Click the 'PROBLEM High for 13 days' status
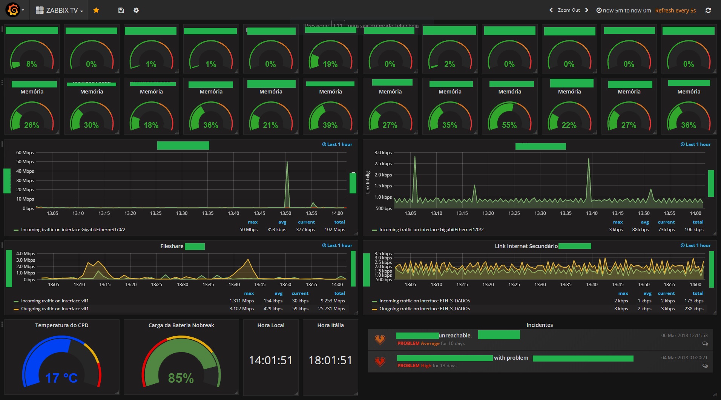Image resolution: width=721 pixels, height=400 pixels. pyautogui.click(x=427, y=366)
